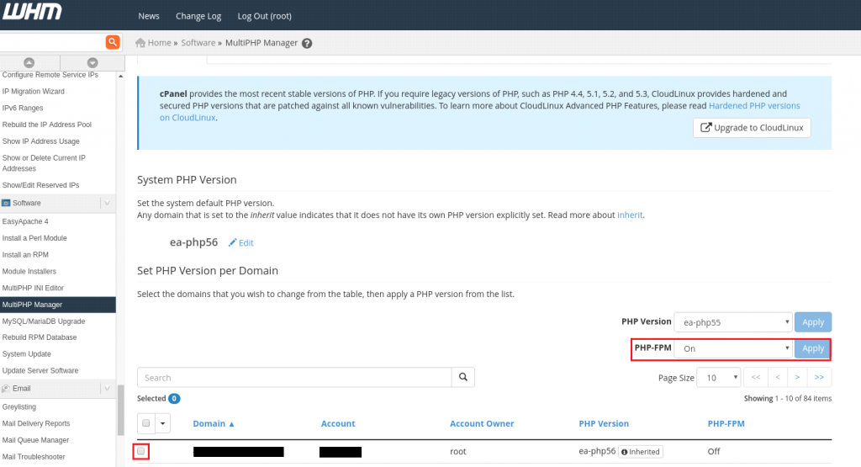Open Update Server Software

pos(40,371)
